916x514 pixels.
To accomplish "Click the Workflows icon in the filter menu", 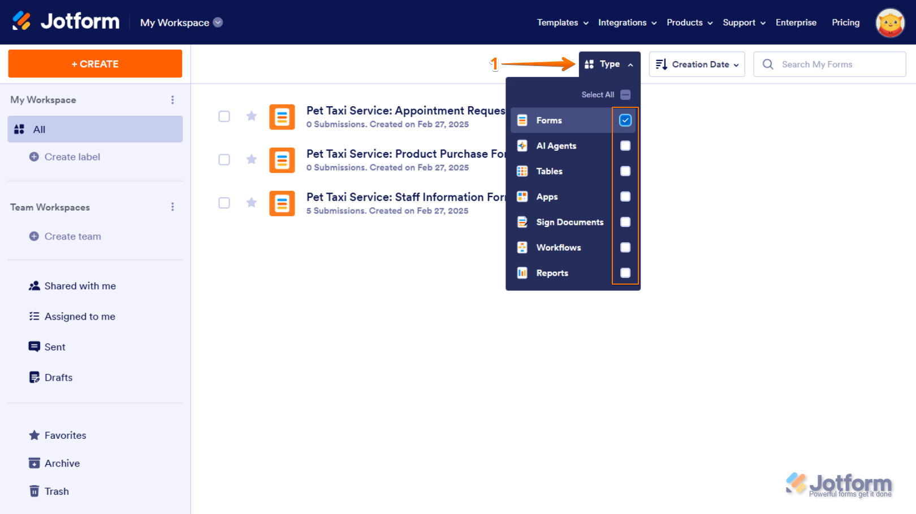I will (x=522, y=247).
